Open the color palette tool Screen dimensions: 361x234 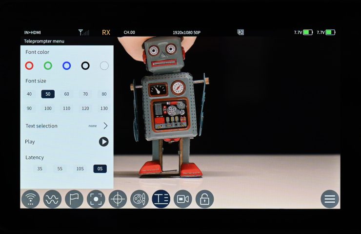click(x=140, y=199)
